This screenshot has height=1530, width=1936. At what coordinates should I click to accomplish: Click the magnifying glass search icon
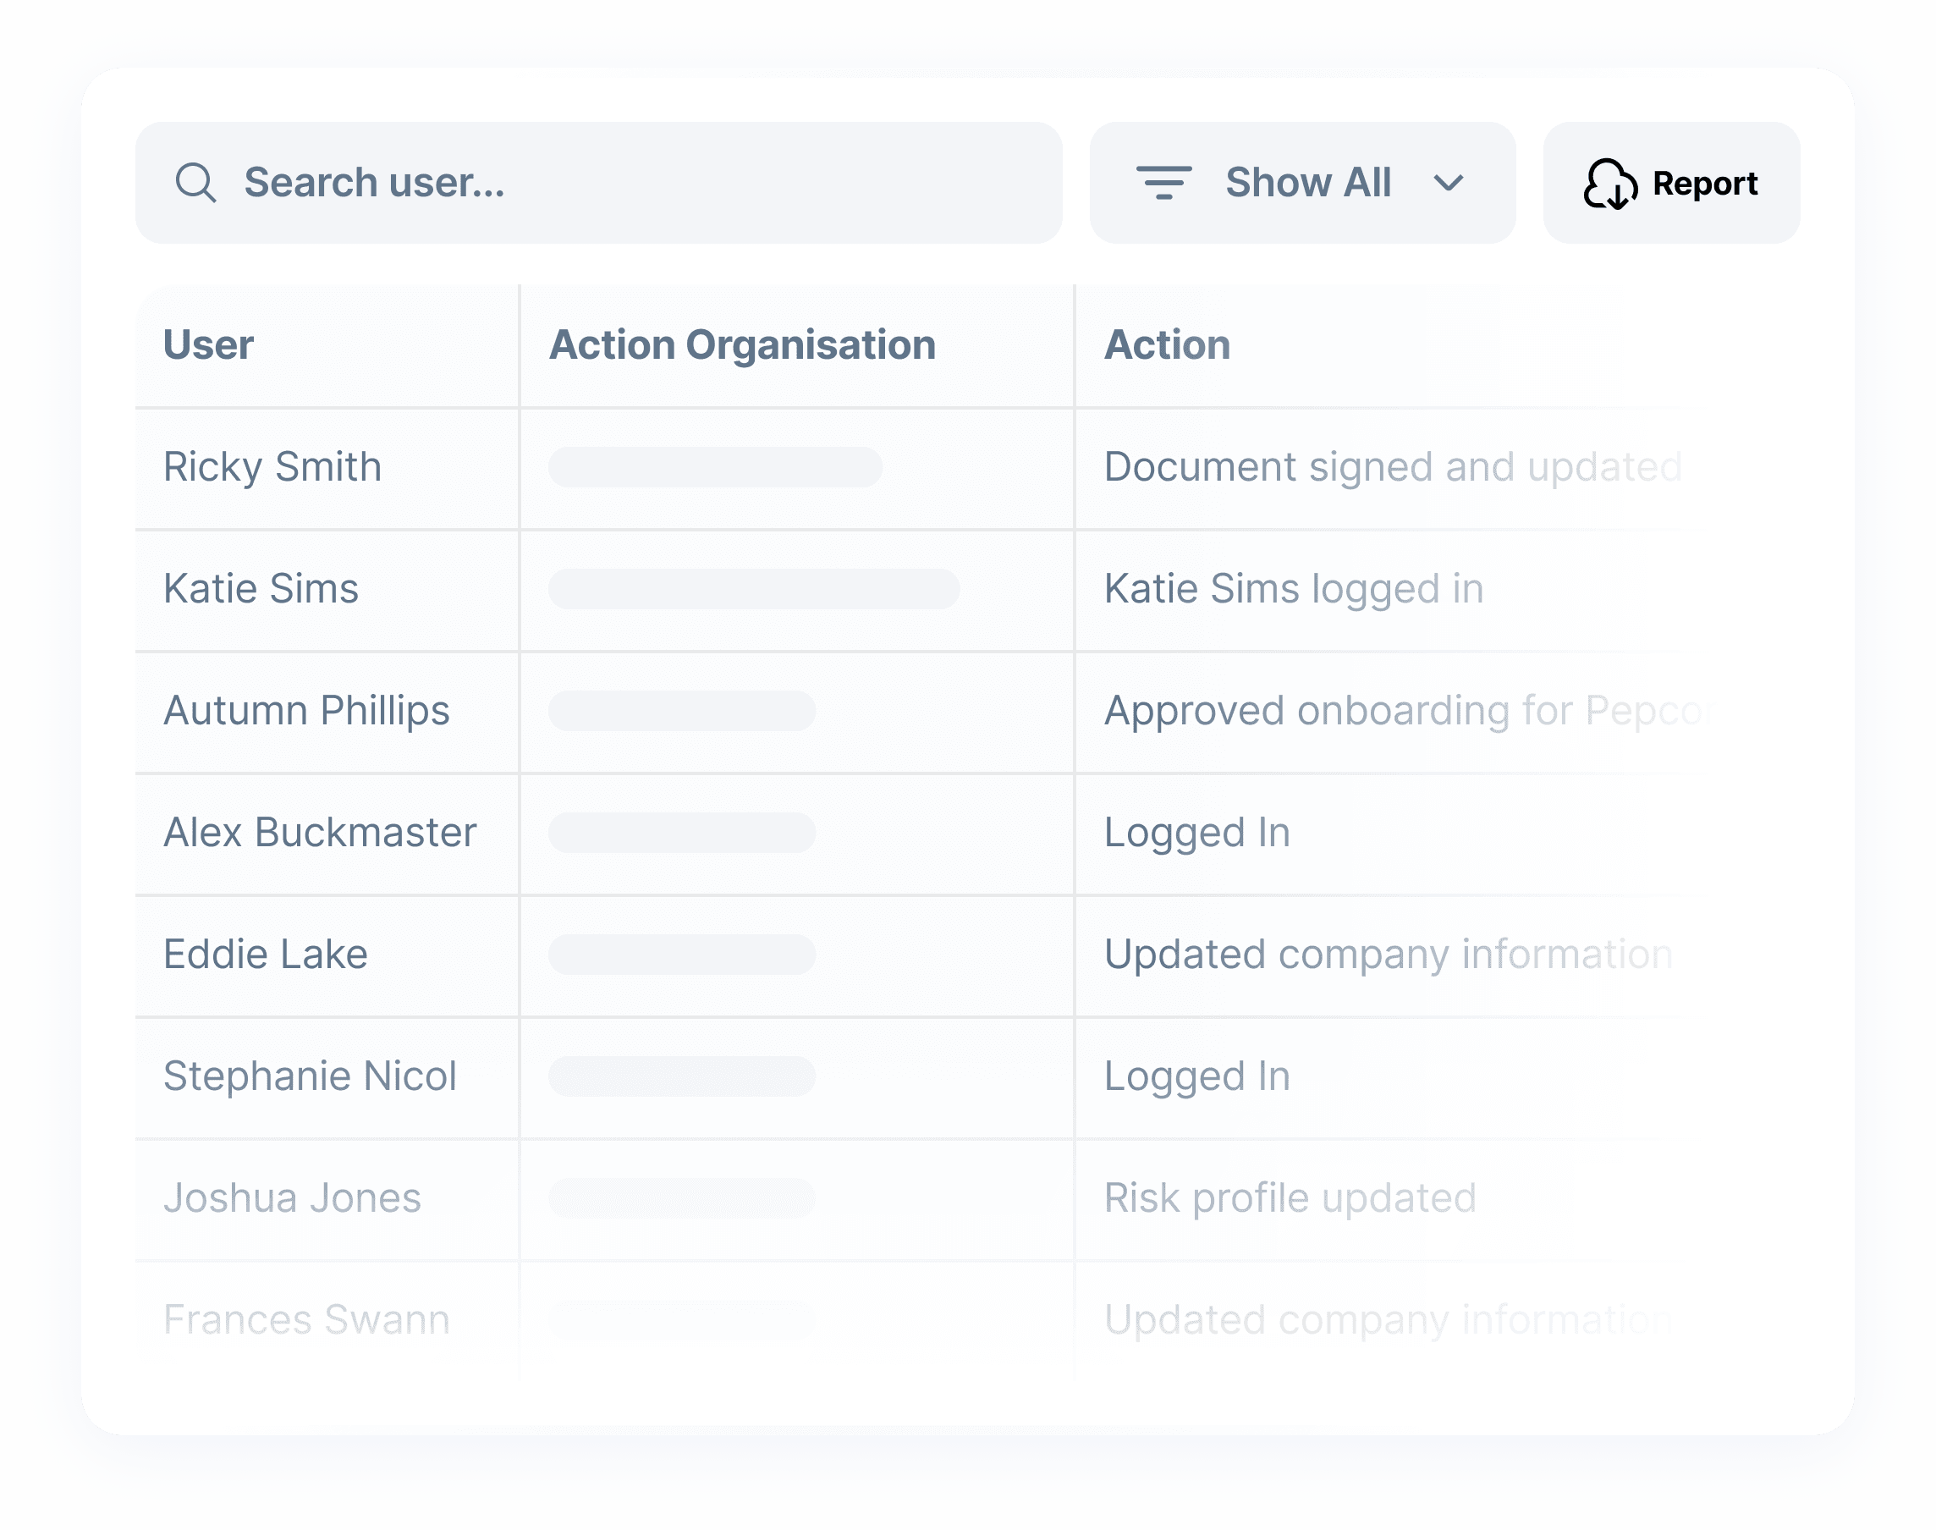(195, 183)
